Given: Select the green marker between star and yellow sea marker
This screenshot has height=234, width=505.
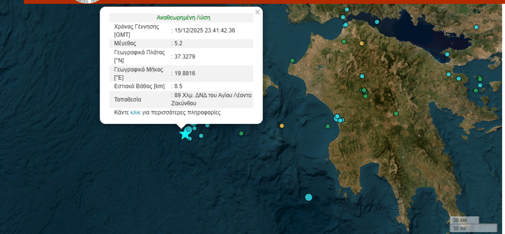Looking at the screenshot, I should (x=241, y=133).
